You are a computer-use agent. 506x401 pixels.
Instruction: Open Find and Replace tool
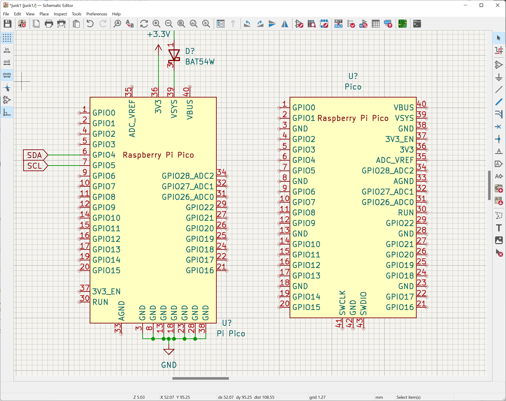click(130, 24)
